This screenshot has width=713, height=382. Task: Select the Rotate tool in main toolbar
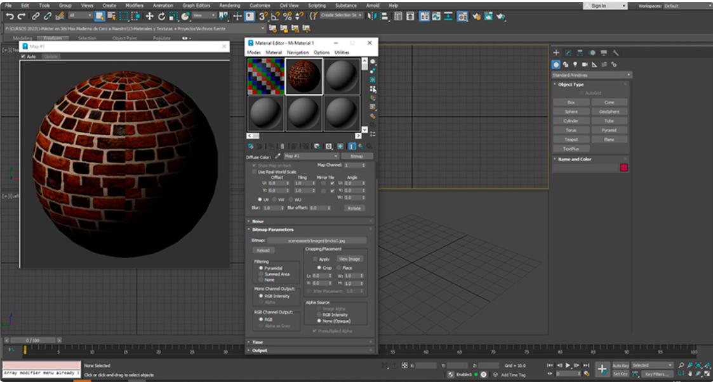coord(161,16)
